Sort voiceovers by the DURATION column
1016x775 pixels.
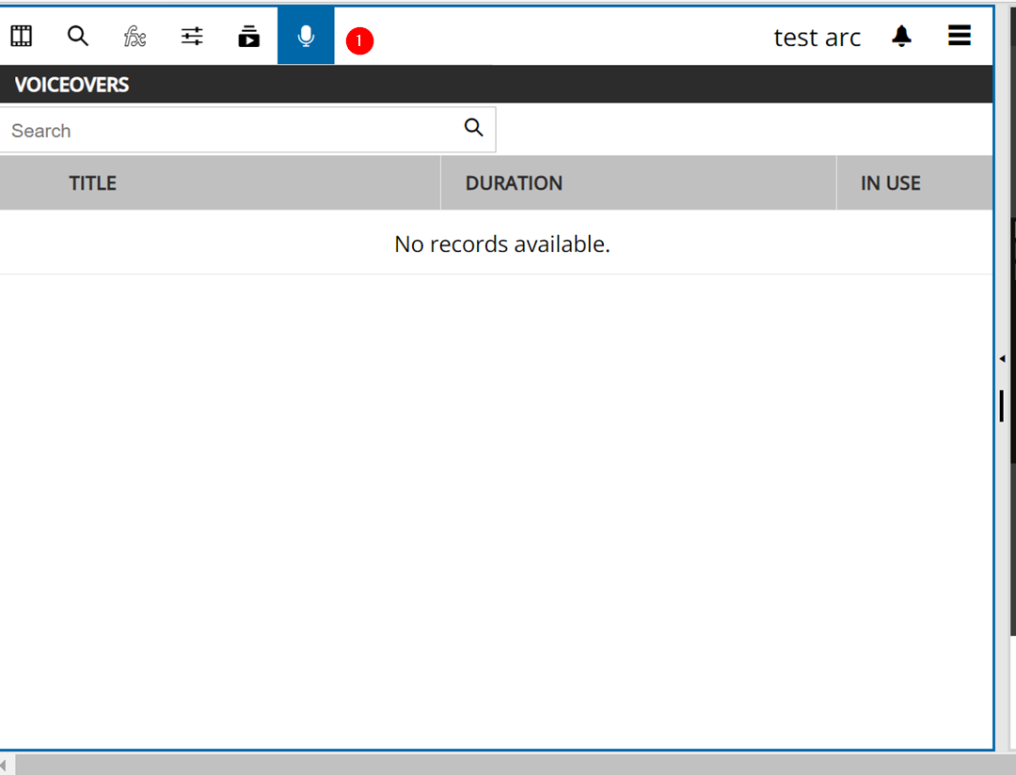coord(514,183)
